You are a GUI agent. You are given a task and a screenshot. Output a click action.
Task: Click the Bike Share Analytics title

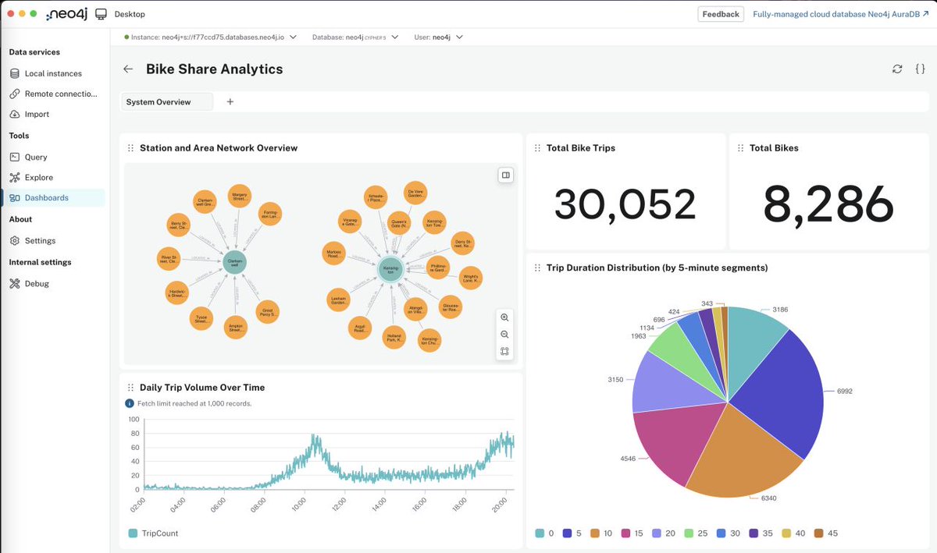tap(215, 69)
